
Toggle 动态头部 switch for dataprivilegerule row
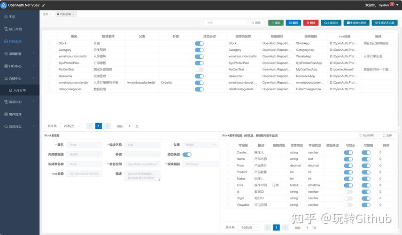[199, 89]
